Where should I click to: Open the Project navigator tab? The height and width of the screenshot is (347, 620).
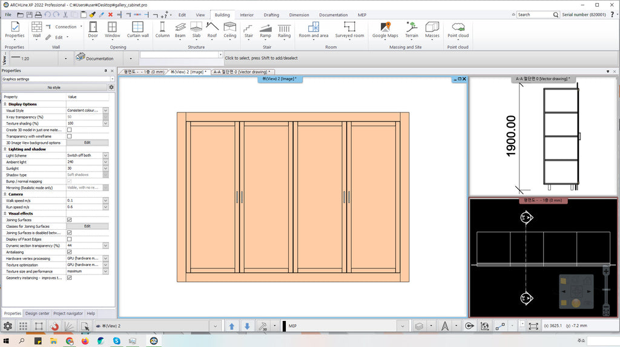coord(68,313)
